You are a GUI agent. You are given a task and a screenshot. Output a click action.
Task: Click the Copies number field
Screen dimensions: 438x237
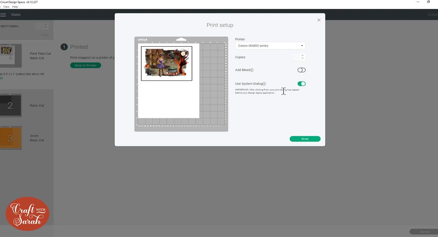(296, 57)
